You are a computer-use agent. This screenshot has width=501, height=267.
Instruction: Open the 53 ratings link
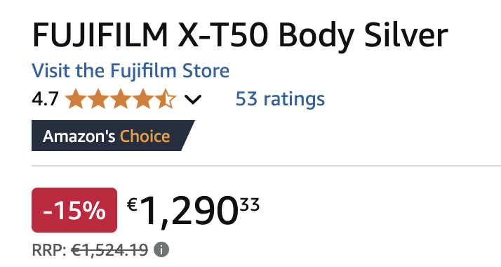(x=280, y=99)
